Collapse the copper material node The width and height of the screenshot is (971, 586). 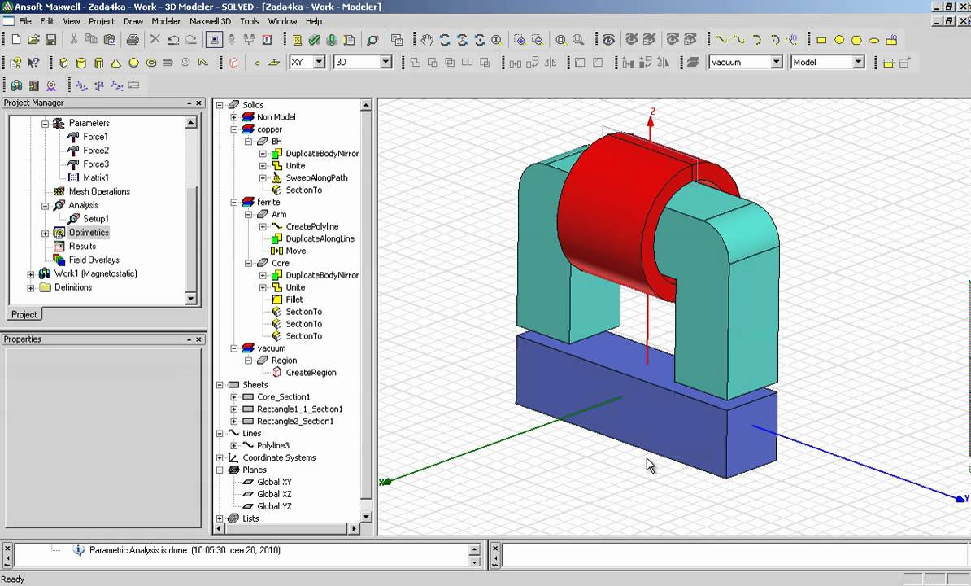[234, 129]
